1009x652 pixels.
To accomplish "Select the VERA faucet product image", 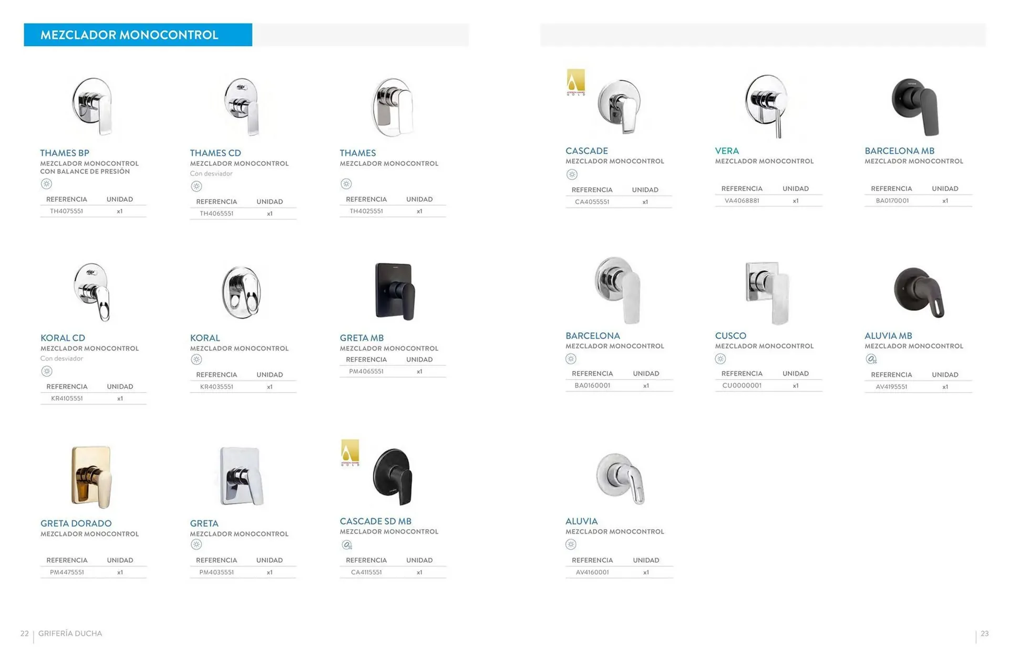I will (x=767, y=106).
